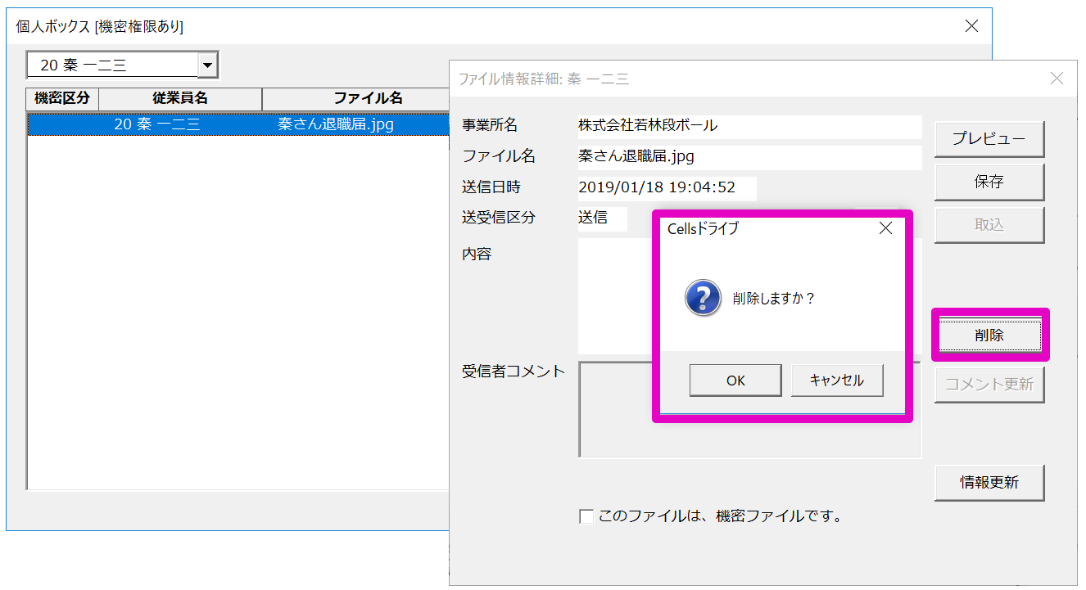
Task: Close the Cellsドライブ confirmation dialog
Action: pos(885,229)
